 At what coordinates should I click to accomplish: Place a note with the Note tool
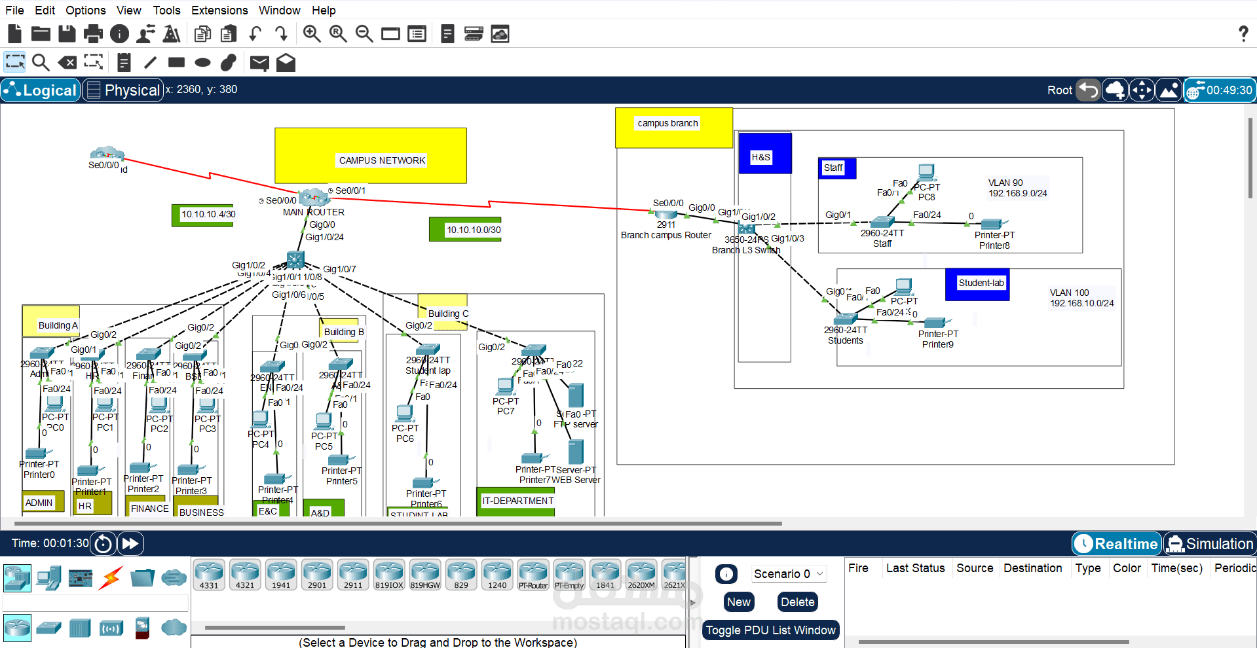click(x=124, y=62)
